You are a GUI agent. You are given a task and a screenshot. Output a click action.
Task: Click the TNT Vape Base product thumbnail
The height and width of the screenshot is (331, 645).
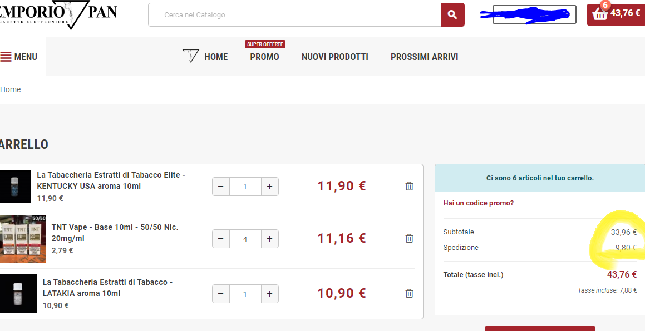click(x=23, y=239)
